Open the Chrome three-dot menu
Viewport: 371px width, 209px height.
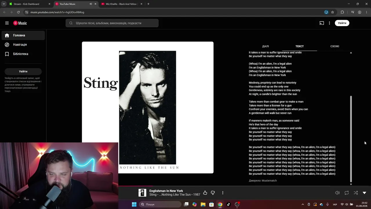tap(366, 12)
